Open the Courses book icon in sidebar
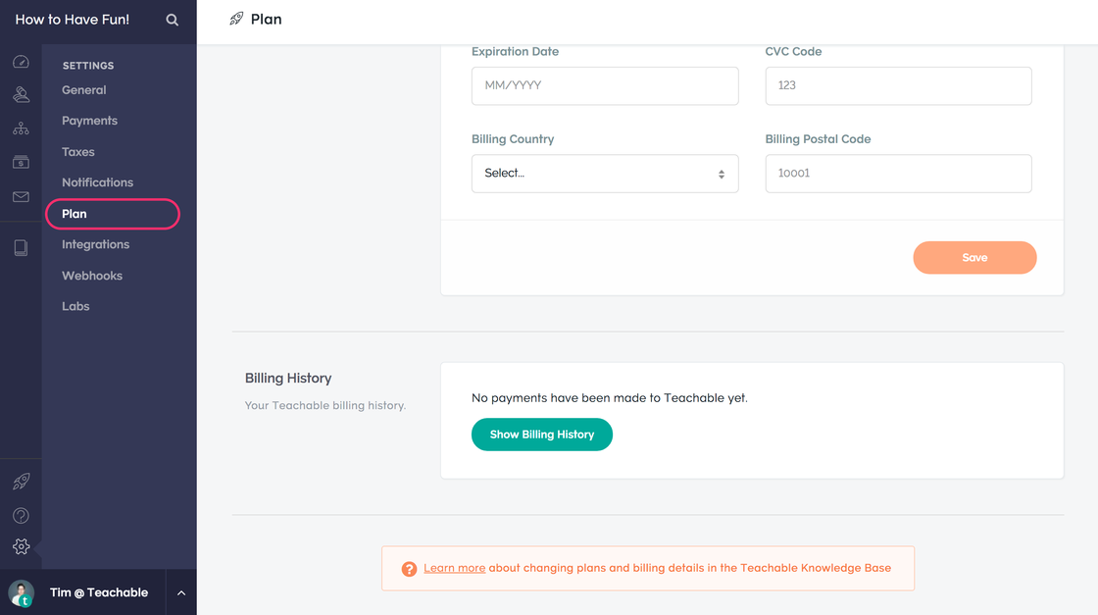 point(21,247)
